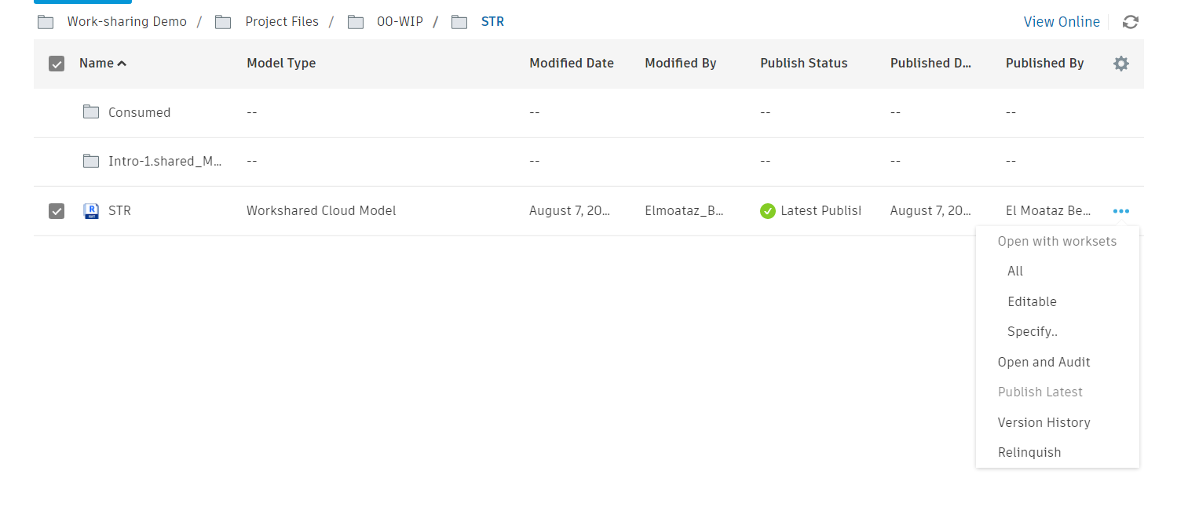The width and height of the screenshot is (1177, 518).
Task: Go to Project Files breadcrumb
Action: pyautogui.click(x=282, y=22)
